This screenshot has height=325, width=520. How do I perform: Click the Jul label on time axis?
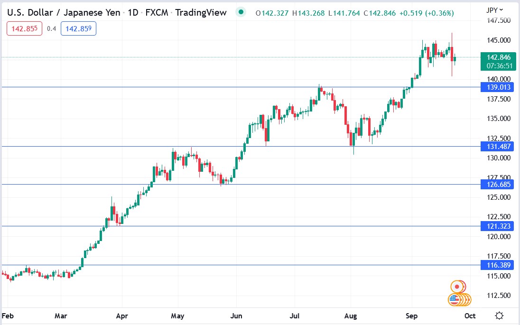pyautogui.click(x=295, y=316)
